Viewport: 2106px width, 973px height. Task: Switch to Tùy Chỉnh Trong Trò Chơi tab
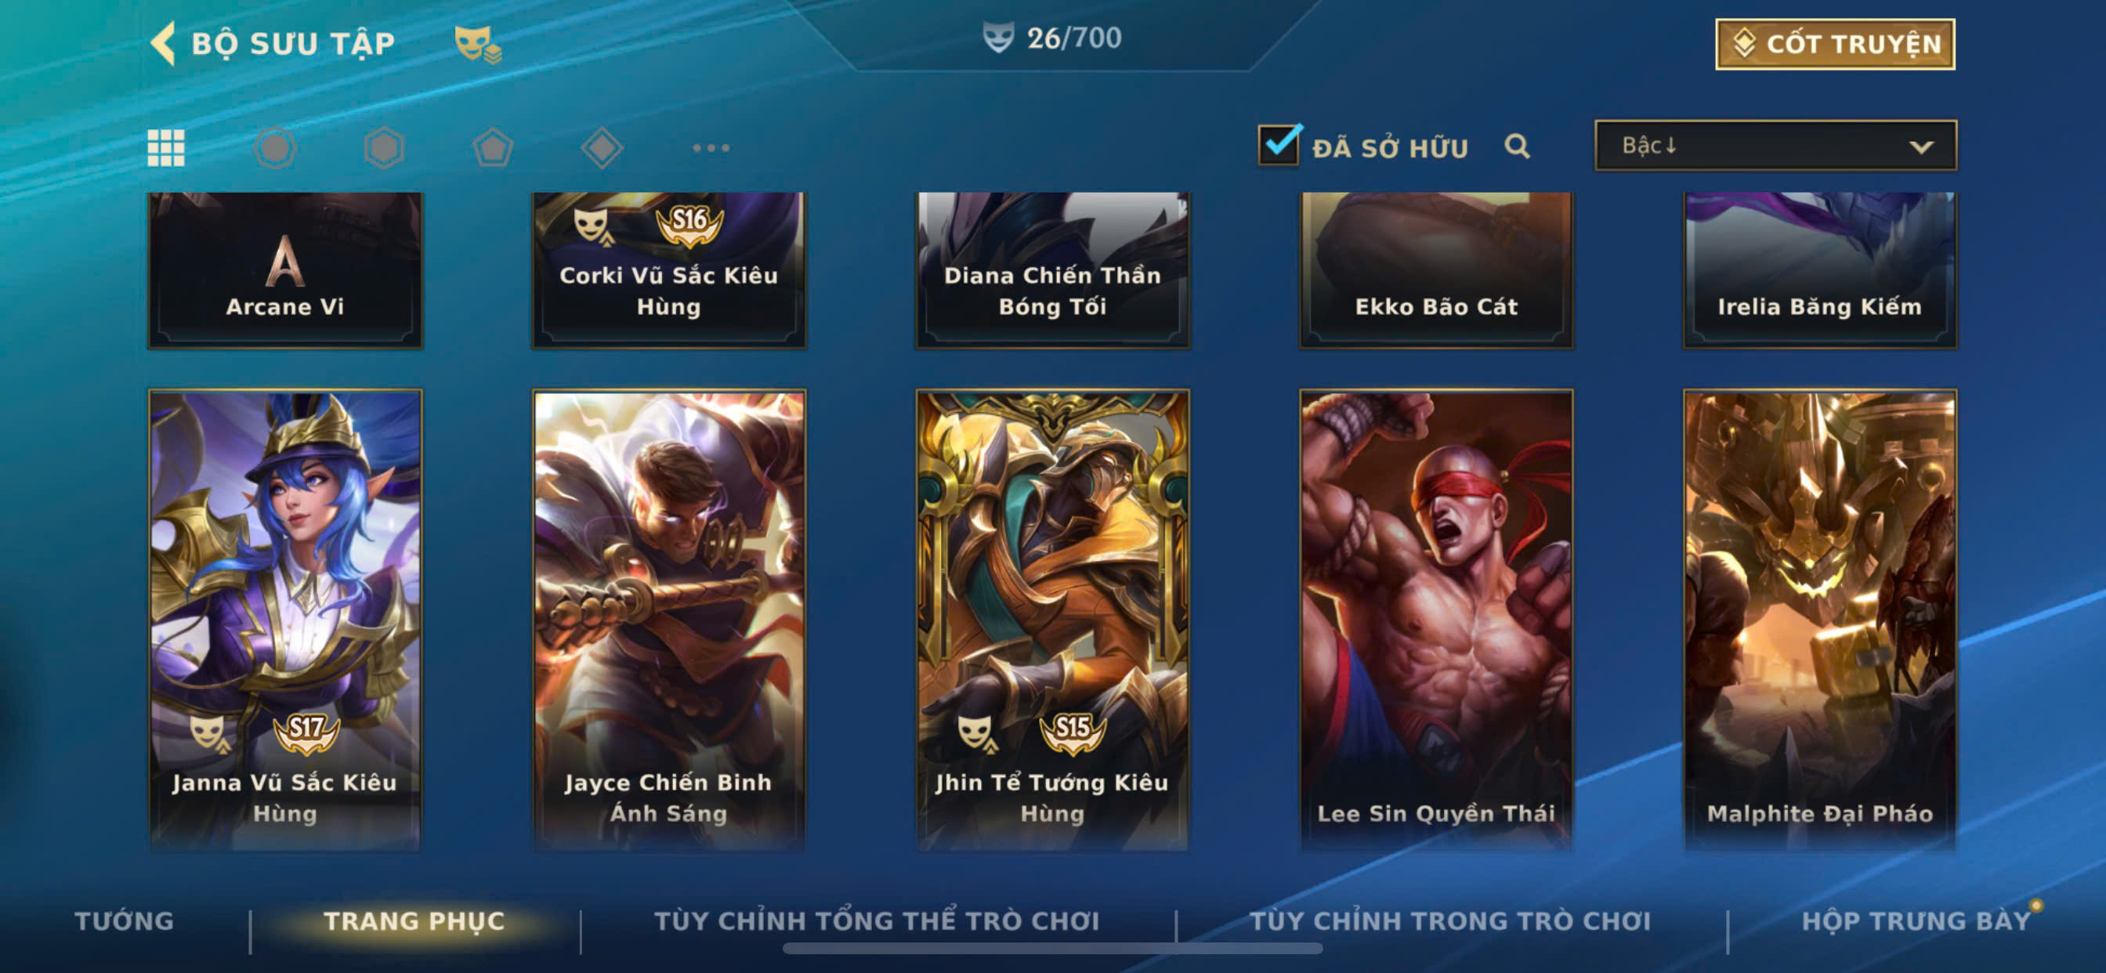point(1450,921)
